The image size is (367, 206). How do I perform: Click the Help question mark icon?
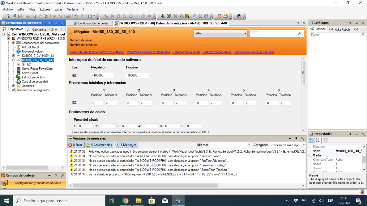[239, 16]
